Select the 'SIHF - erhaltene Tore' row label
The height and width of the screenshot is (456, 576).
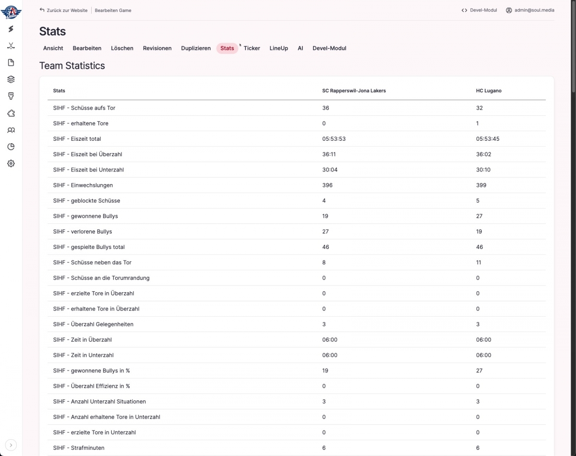[x=81, y=123]
